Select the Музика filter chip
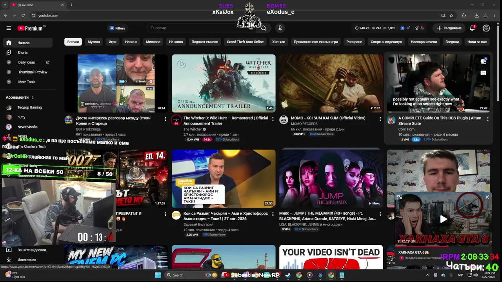Viewport: 502px width, 282px height. pos(94,42)
